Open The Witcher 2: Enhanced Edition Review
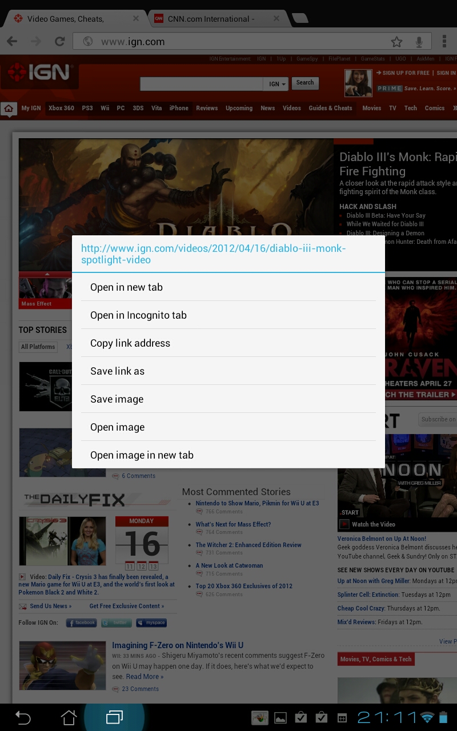 [248, 545]
